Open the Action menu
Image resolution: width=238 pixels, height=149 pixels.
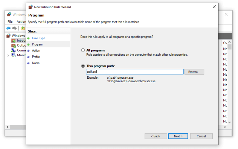tap(21, 21)
